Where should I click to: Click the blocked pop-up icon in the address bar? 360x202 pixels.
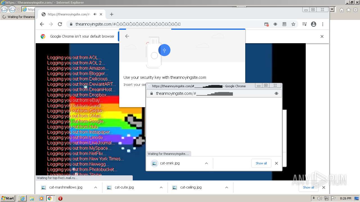(x=266, y=24)
